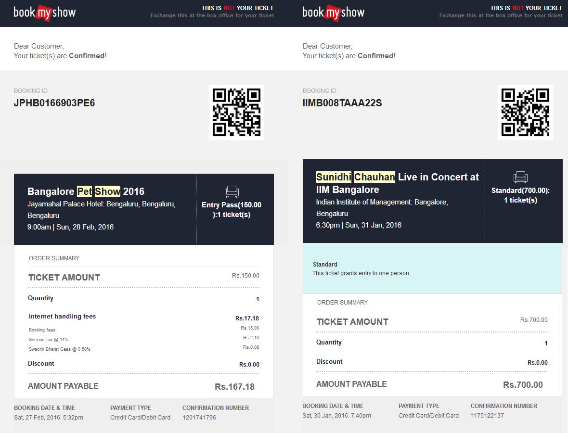Image resolution: width=568 pixels, height=433 pixels.
Task: Open the Sunidhi Chauhan Live in Concert title
Action: click(397, 183)
